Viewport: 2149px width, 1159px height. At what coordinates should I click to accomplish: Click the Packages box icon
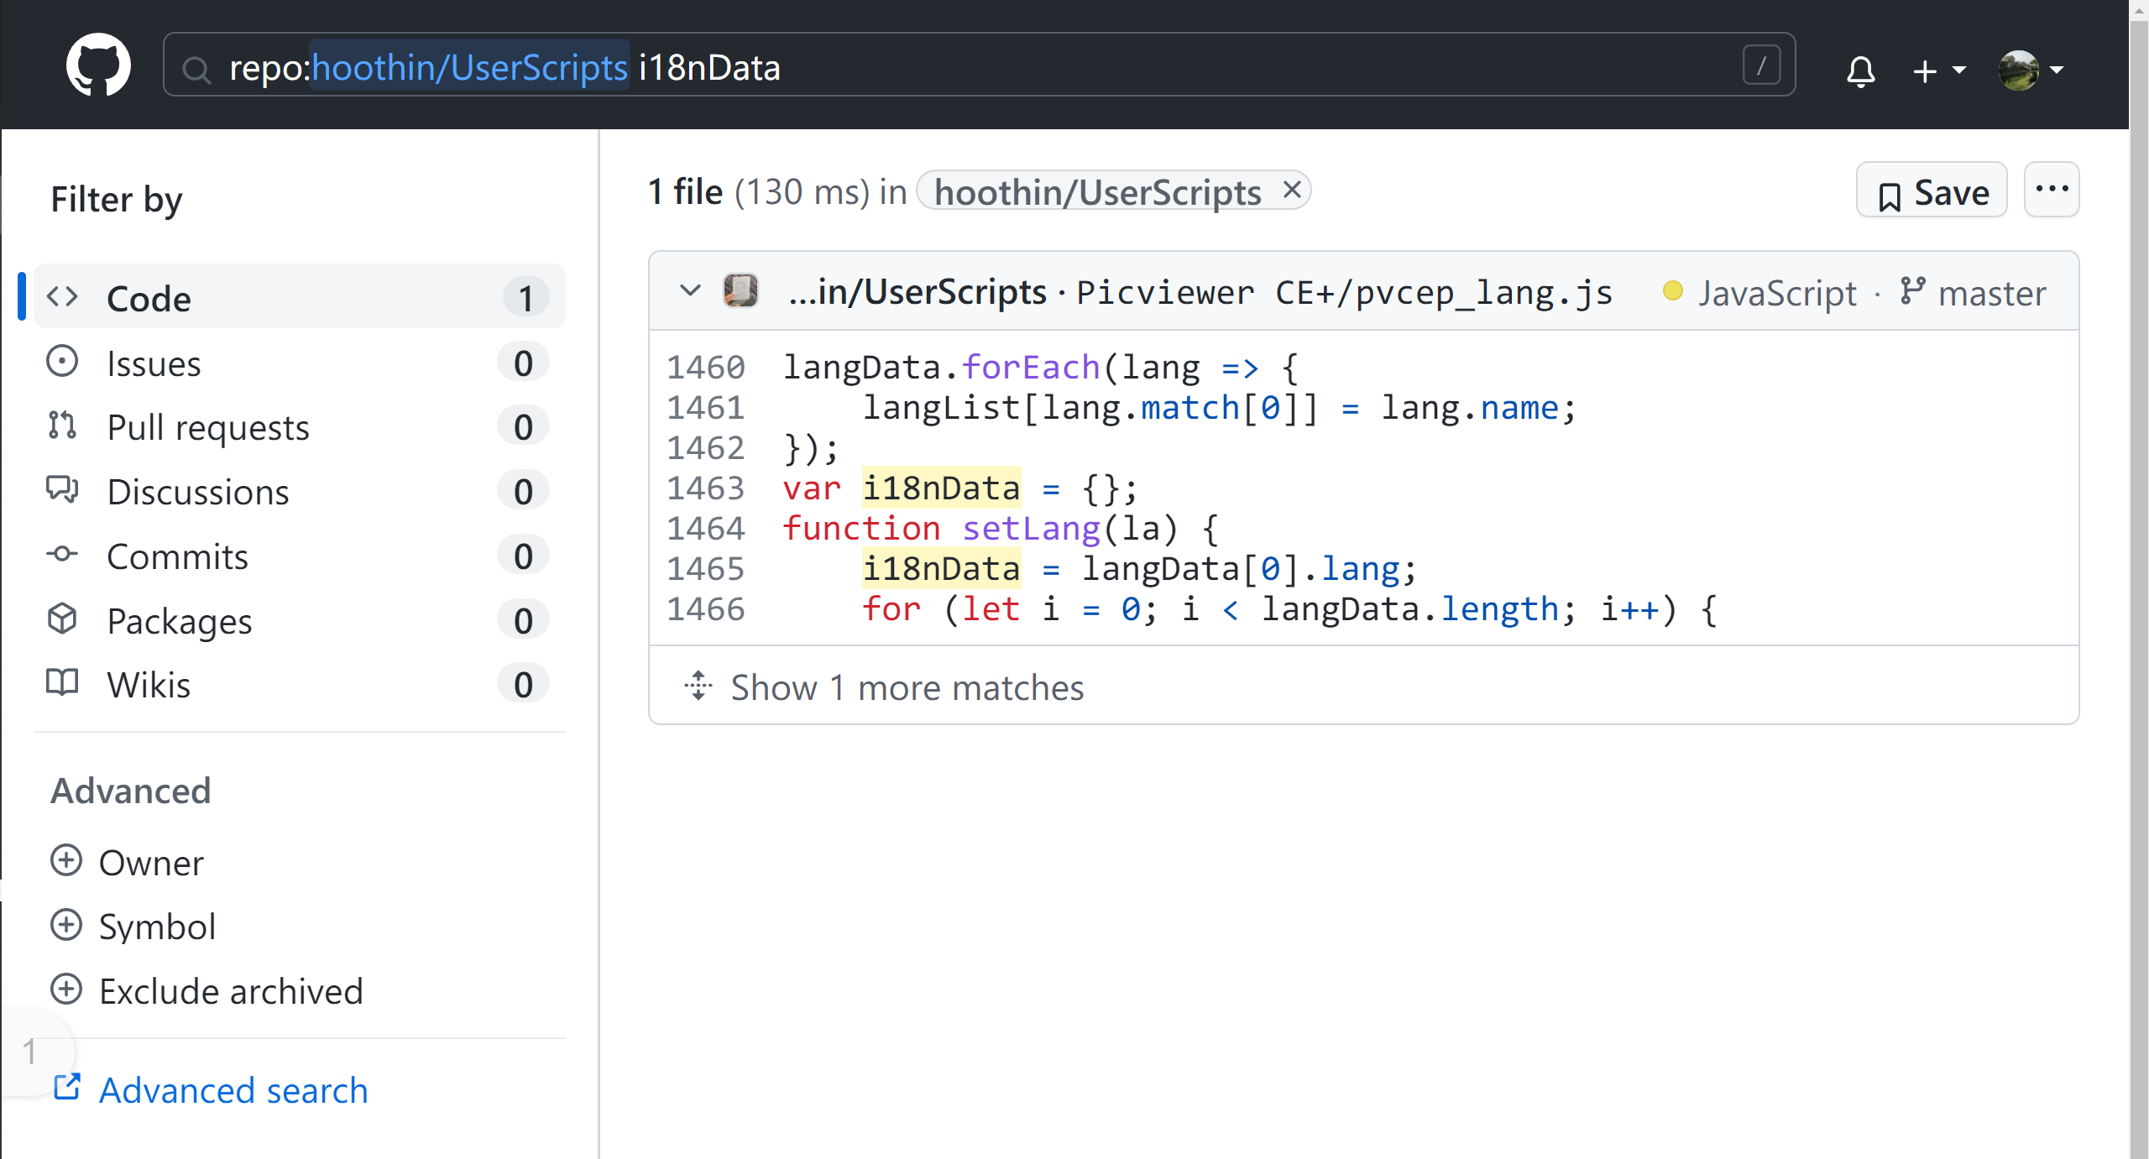pyautogui.click(x=61, y=619)
